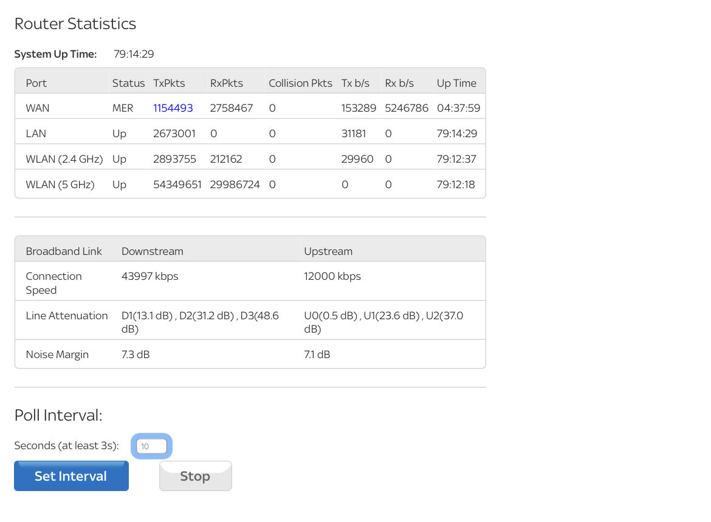Viewport: 711px width, 522px height.
Task: Click the Port column header
Action: (x=36, y=83)
